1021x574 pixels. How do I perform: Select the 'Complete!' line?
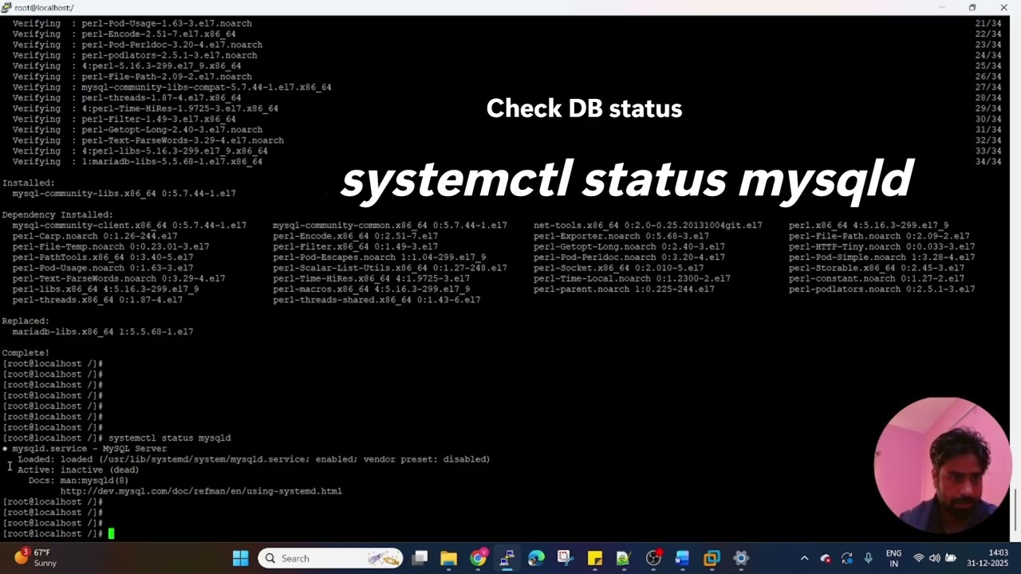click(x=26, y=352)
